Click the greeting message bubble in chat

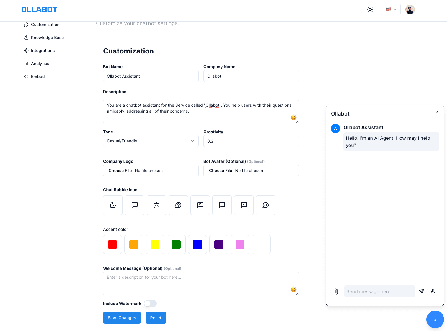(391, 142)
